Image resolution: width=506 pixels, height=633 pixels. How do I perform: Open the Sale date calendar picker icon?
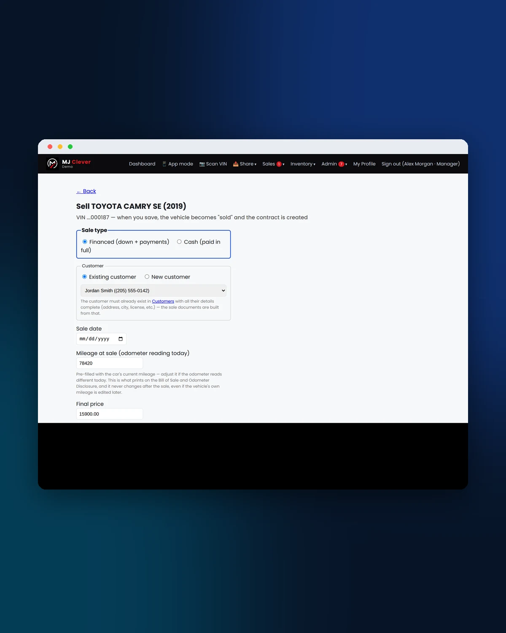[x=121, y=339]
